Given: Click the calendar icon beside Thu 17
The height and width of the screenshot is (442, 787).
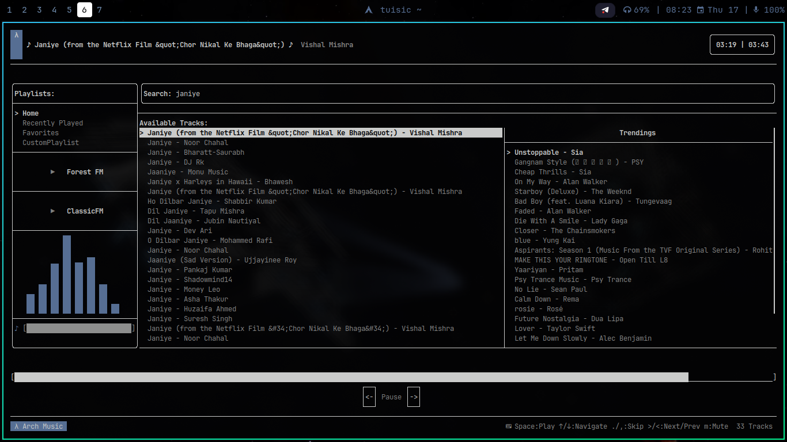Looking at the screenshot, I should pos(700,10).
